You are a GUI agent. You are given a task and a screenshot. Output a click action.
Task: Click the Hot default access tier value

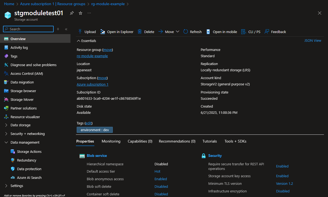[x=157, y=171]
